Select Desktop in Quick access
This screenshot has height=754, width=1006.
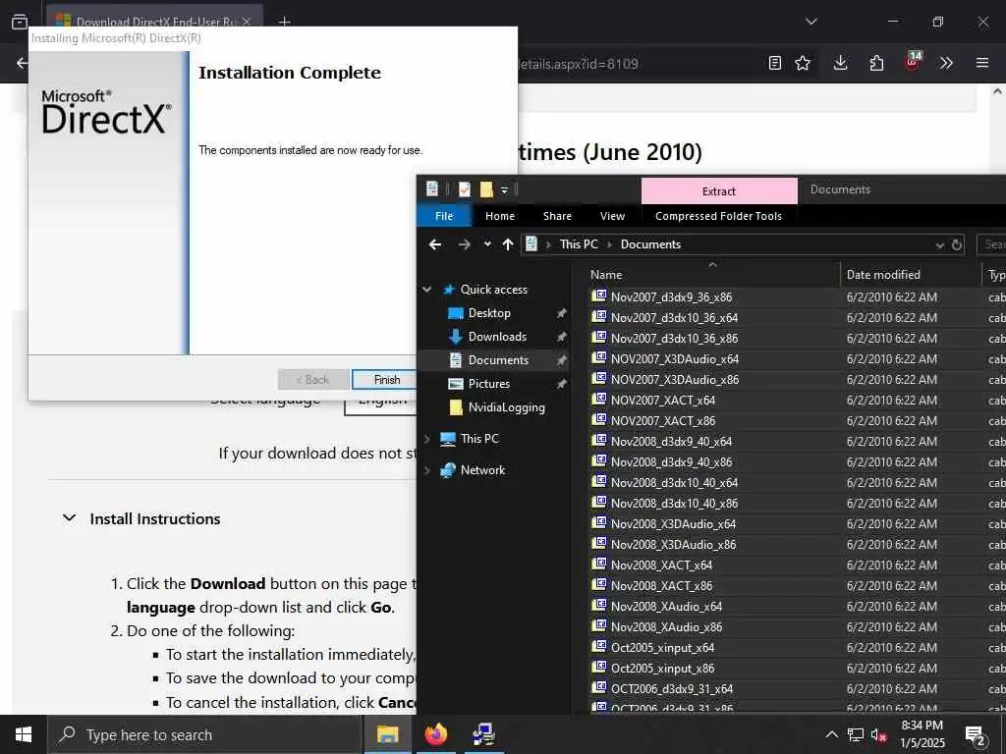coord(489,313)
